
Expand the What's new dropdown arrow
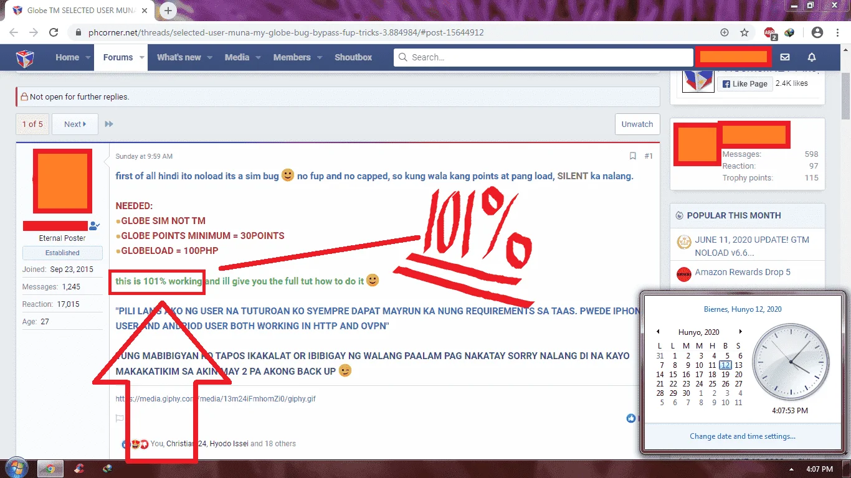pos(210,57)
